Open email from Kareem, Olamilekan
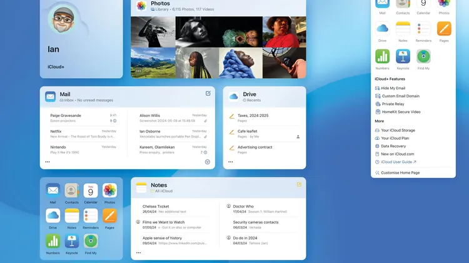469x263 pixels. [x=173, y=150]
